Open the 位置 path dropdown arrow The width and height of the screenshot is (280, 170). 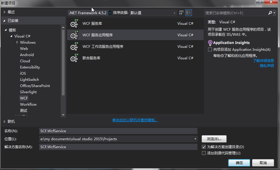point(195,139)
